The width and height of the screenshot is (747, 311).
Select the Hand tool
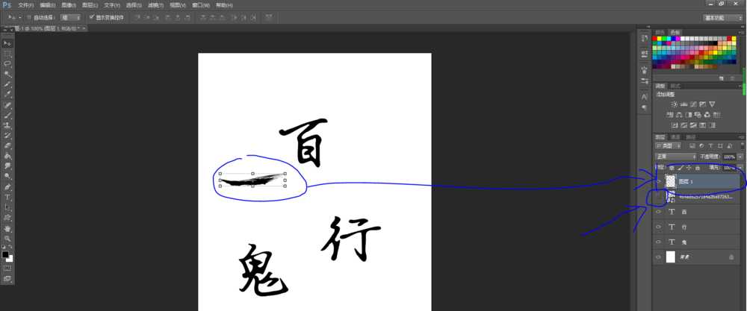[7, 228]
